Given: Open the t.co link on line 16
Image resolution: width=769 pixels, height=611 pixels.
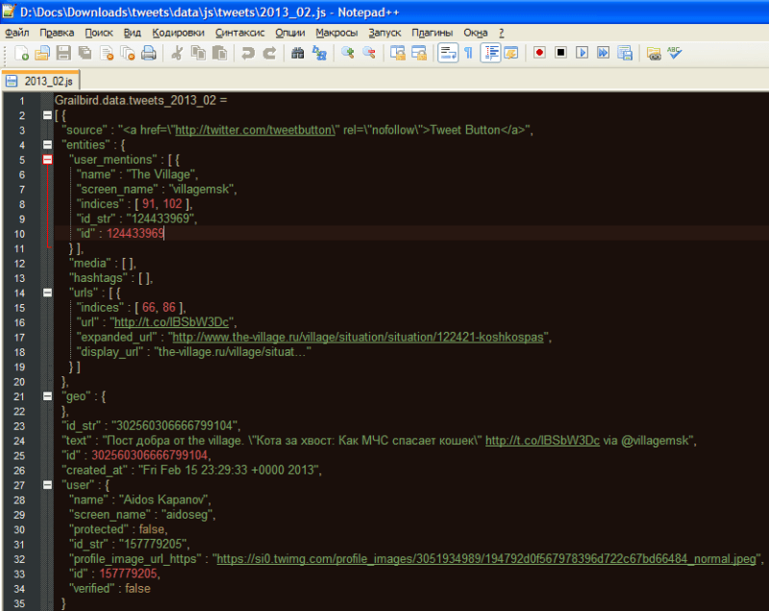Looking at the screenshot, I should pos(172,322).
